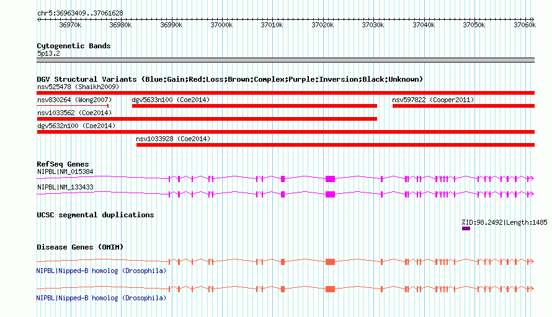Click the 37040k ruler position
The image size is (552, 317).
424,25
